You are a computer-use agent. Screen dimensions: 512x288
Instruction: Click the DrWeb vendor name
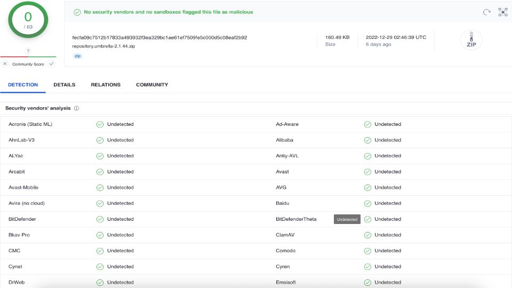pyautogui.click(x=17, y=283)
